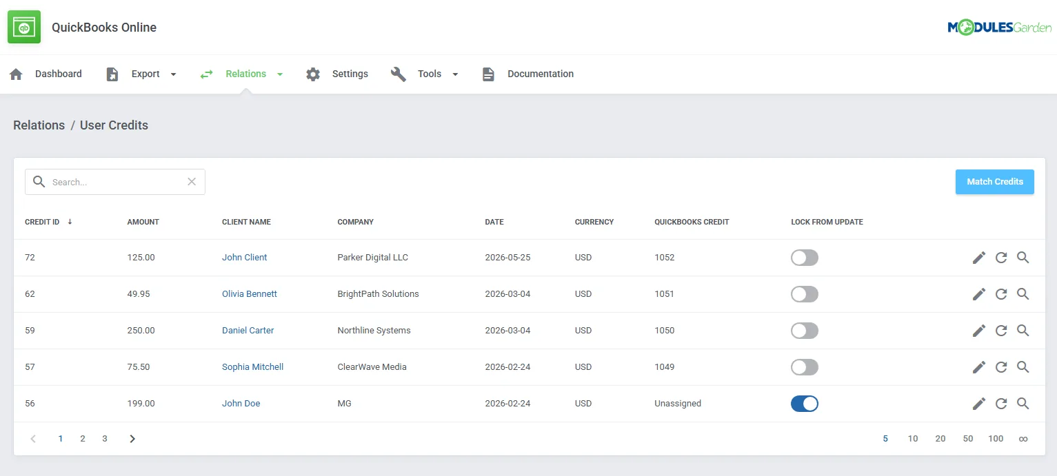Click the Tools wrench icon
This screenshot has height=476, width=1057.
pyautogui.click(x=399, y=74)
